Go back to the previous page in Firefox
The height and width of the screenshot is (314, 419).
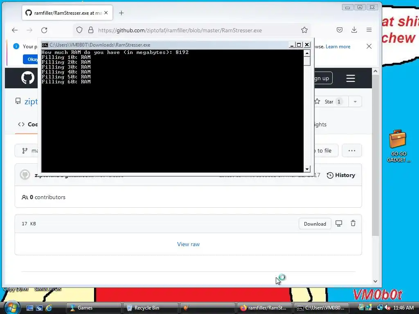(15, 30)
